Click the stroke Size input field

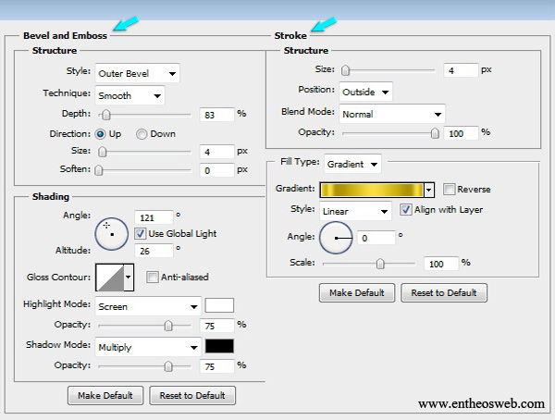[460, 70]
